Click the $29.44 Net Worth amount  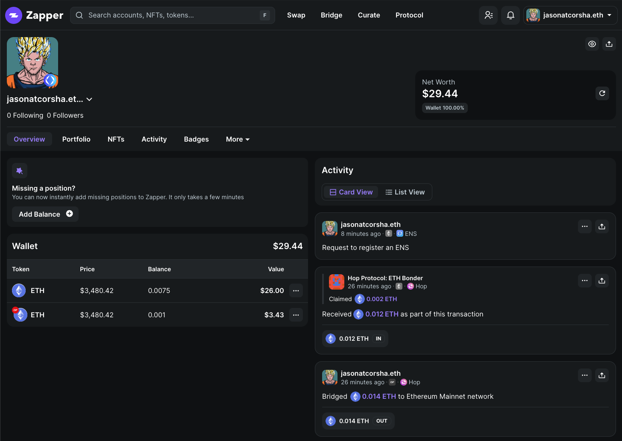coord(440,94)
